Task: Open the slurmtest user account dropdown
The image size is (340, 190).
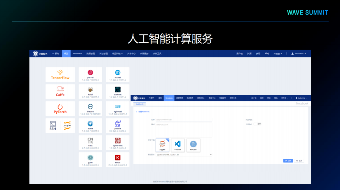Action: coord(299,54)
